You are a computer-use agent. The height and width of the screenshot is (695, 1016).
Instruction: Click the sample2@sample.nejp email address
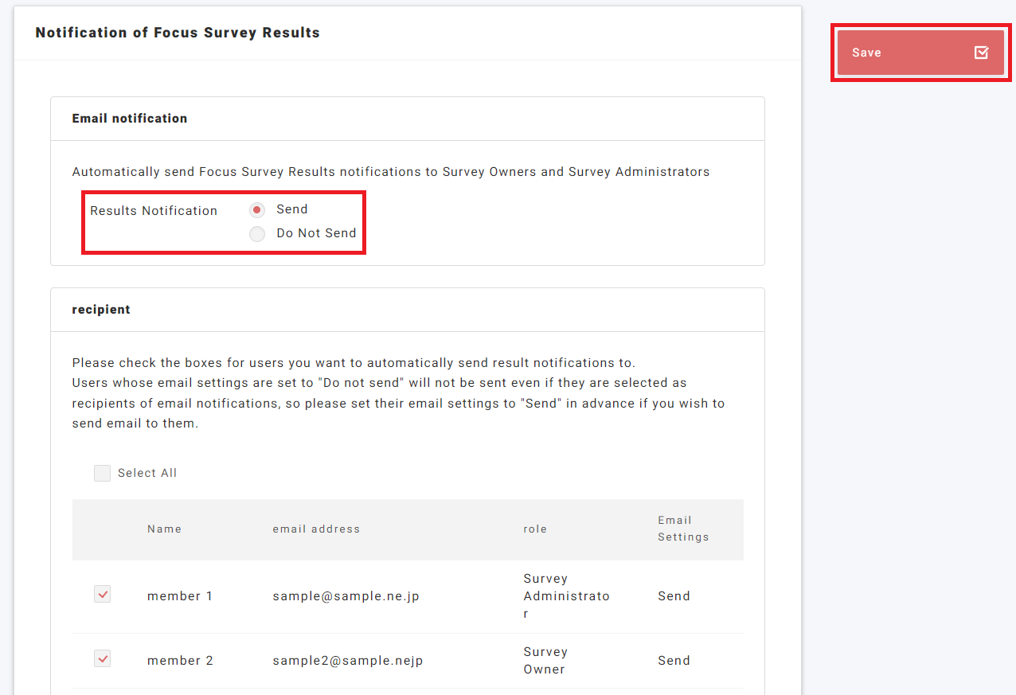347,661
